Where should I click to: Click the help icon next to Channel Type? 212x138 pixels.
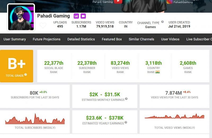(162, 22)
